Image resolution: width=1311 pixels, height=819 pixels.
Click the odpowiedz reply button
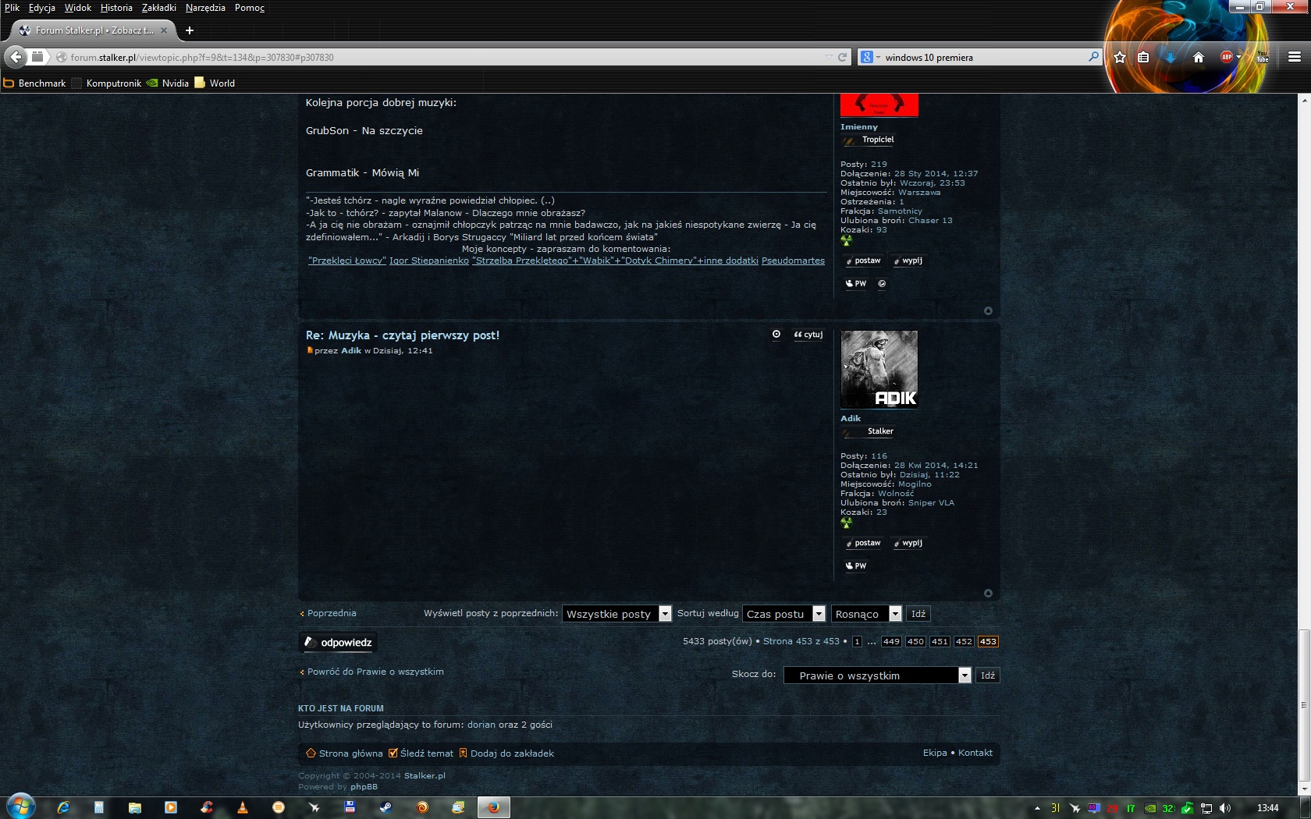338,643
